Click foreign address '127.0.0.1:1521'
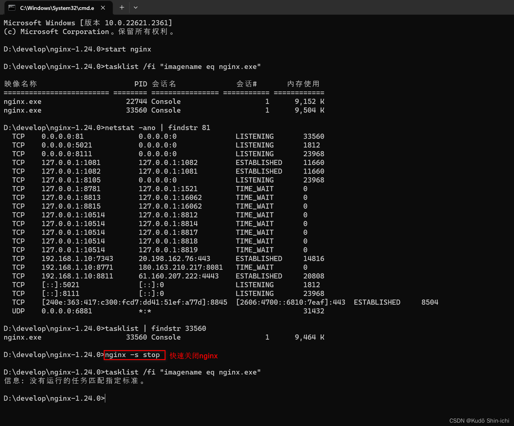Screen dimensions: 514x426 pyautogui.click(x=168, y=189)
